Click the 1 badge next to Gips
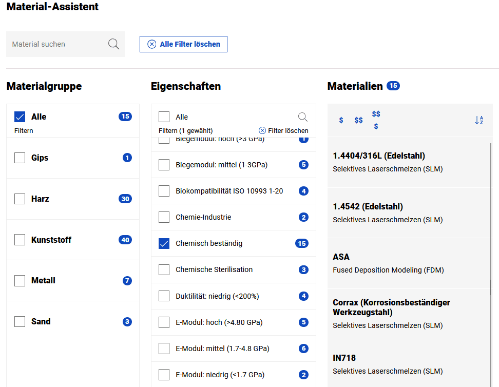The image size is (499, 387). (x=127, y=158)
